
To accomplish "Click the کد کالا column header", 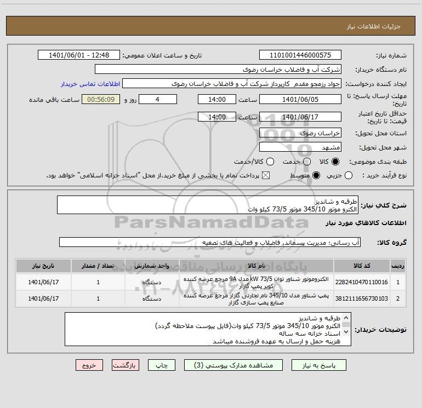I will (362, 266).
